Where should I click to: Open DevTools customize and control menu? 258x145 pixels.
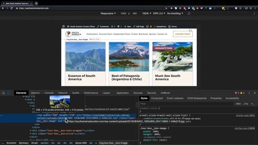click(249, 93)
